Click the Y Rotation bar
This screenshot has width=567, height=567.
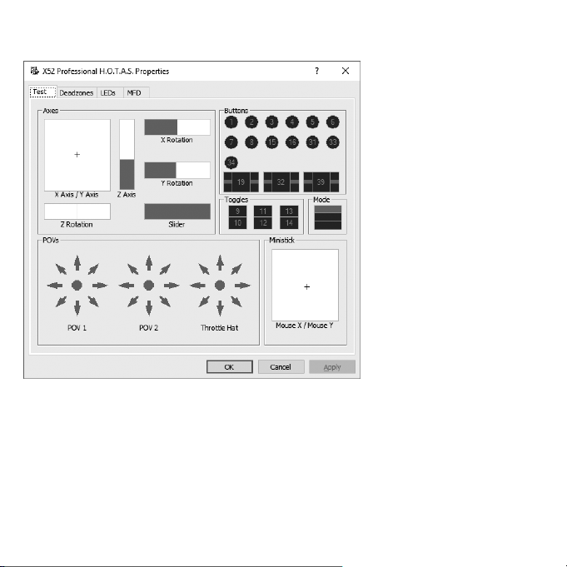177,171
